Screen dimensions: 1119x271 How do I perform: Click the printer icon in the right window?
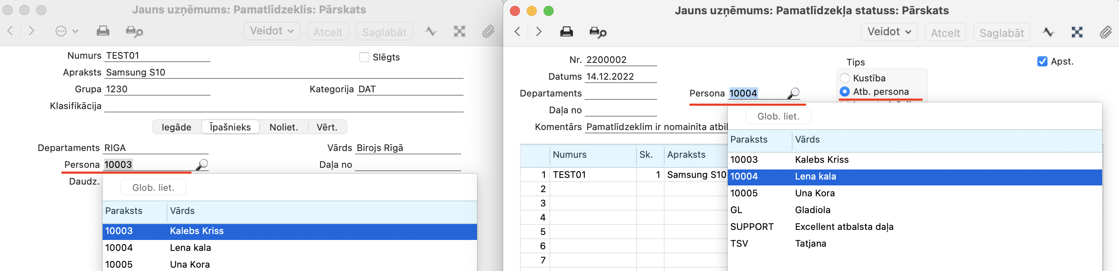566,32
